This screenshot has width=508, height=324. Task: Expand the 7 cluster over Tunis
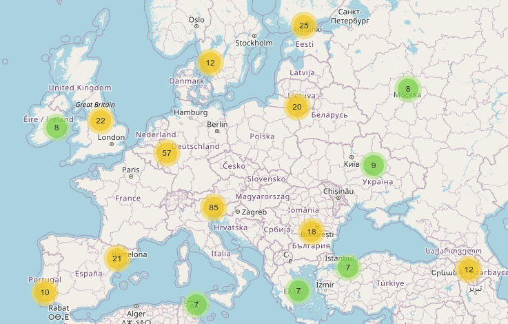(196, 305)
